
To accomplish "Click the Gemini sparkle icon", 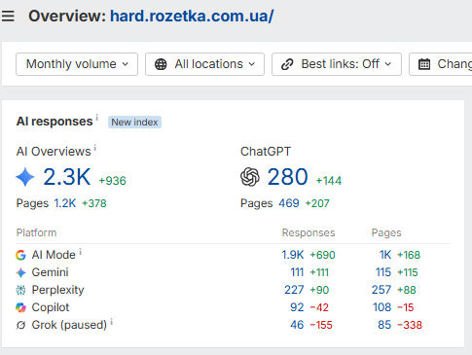I will tap(20, 272).
